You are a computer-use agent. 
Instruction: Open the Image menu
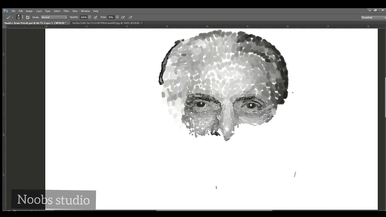tap(29, 11)
